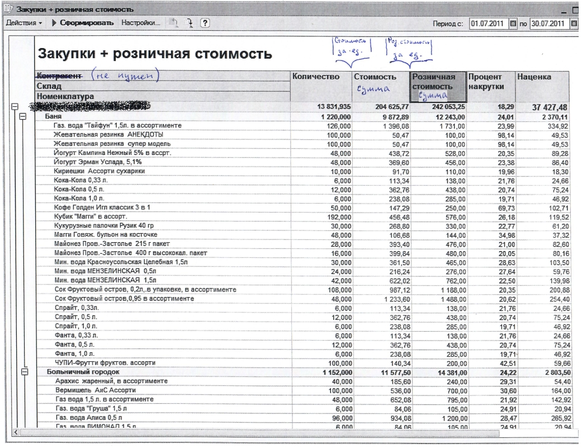The image size is (582, 448).
Task: Open calendar for the period end date
Action: click(573, 24)
